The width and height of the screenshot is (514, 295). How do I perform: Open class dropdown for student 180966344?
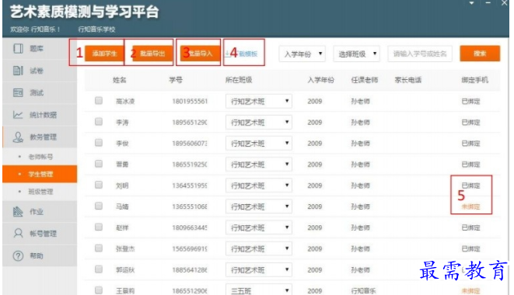[259, 227]
